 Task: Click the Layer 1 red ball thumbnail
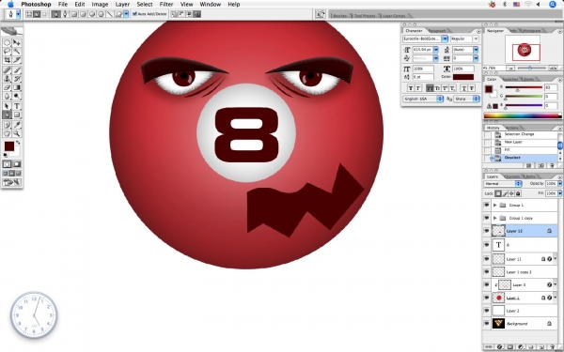[498, 298]
